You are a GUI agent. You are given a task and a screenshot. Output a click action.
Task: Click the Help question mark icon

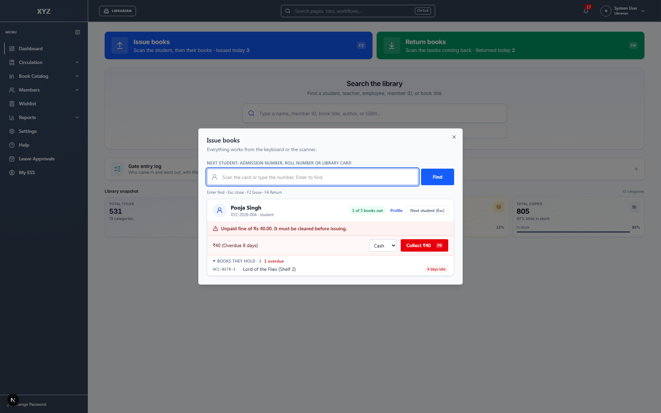coord(12,145)
